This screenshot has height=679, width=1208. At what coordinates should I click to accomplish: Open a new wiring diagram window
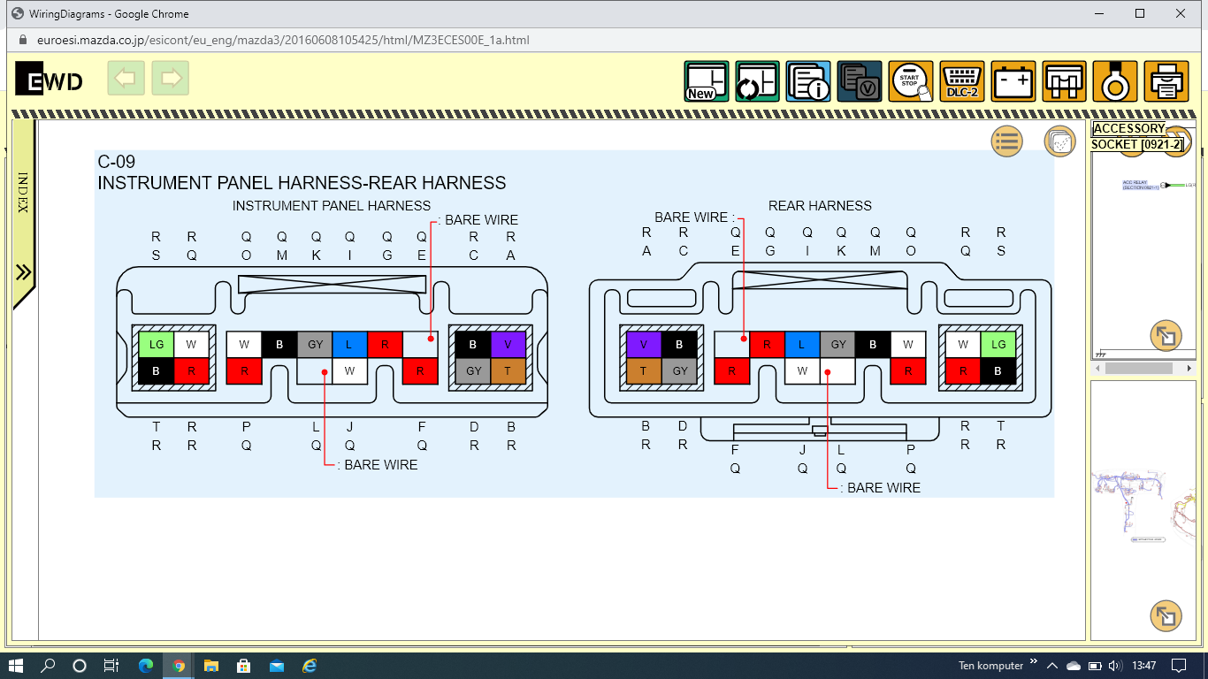[x=706, y=82]
